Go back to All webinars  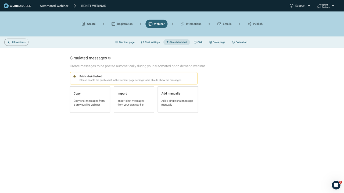tap(16, 42)
